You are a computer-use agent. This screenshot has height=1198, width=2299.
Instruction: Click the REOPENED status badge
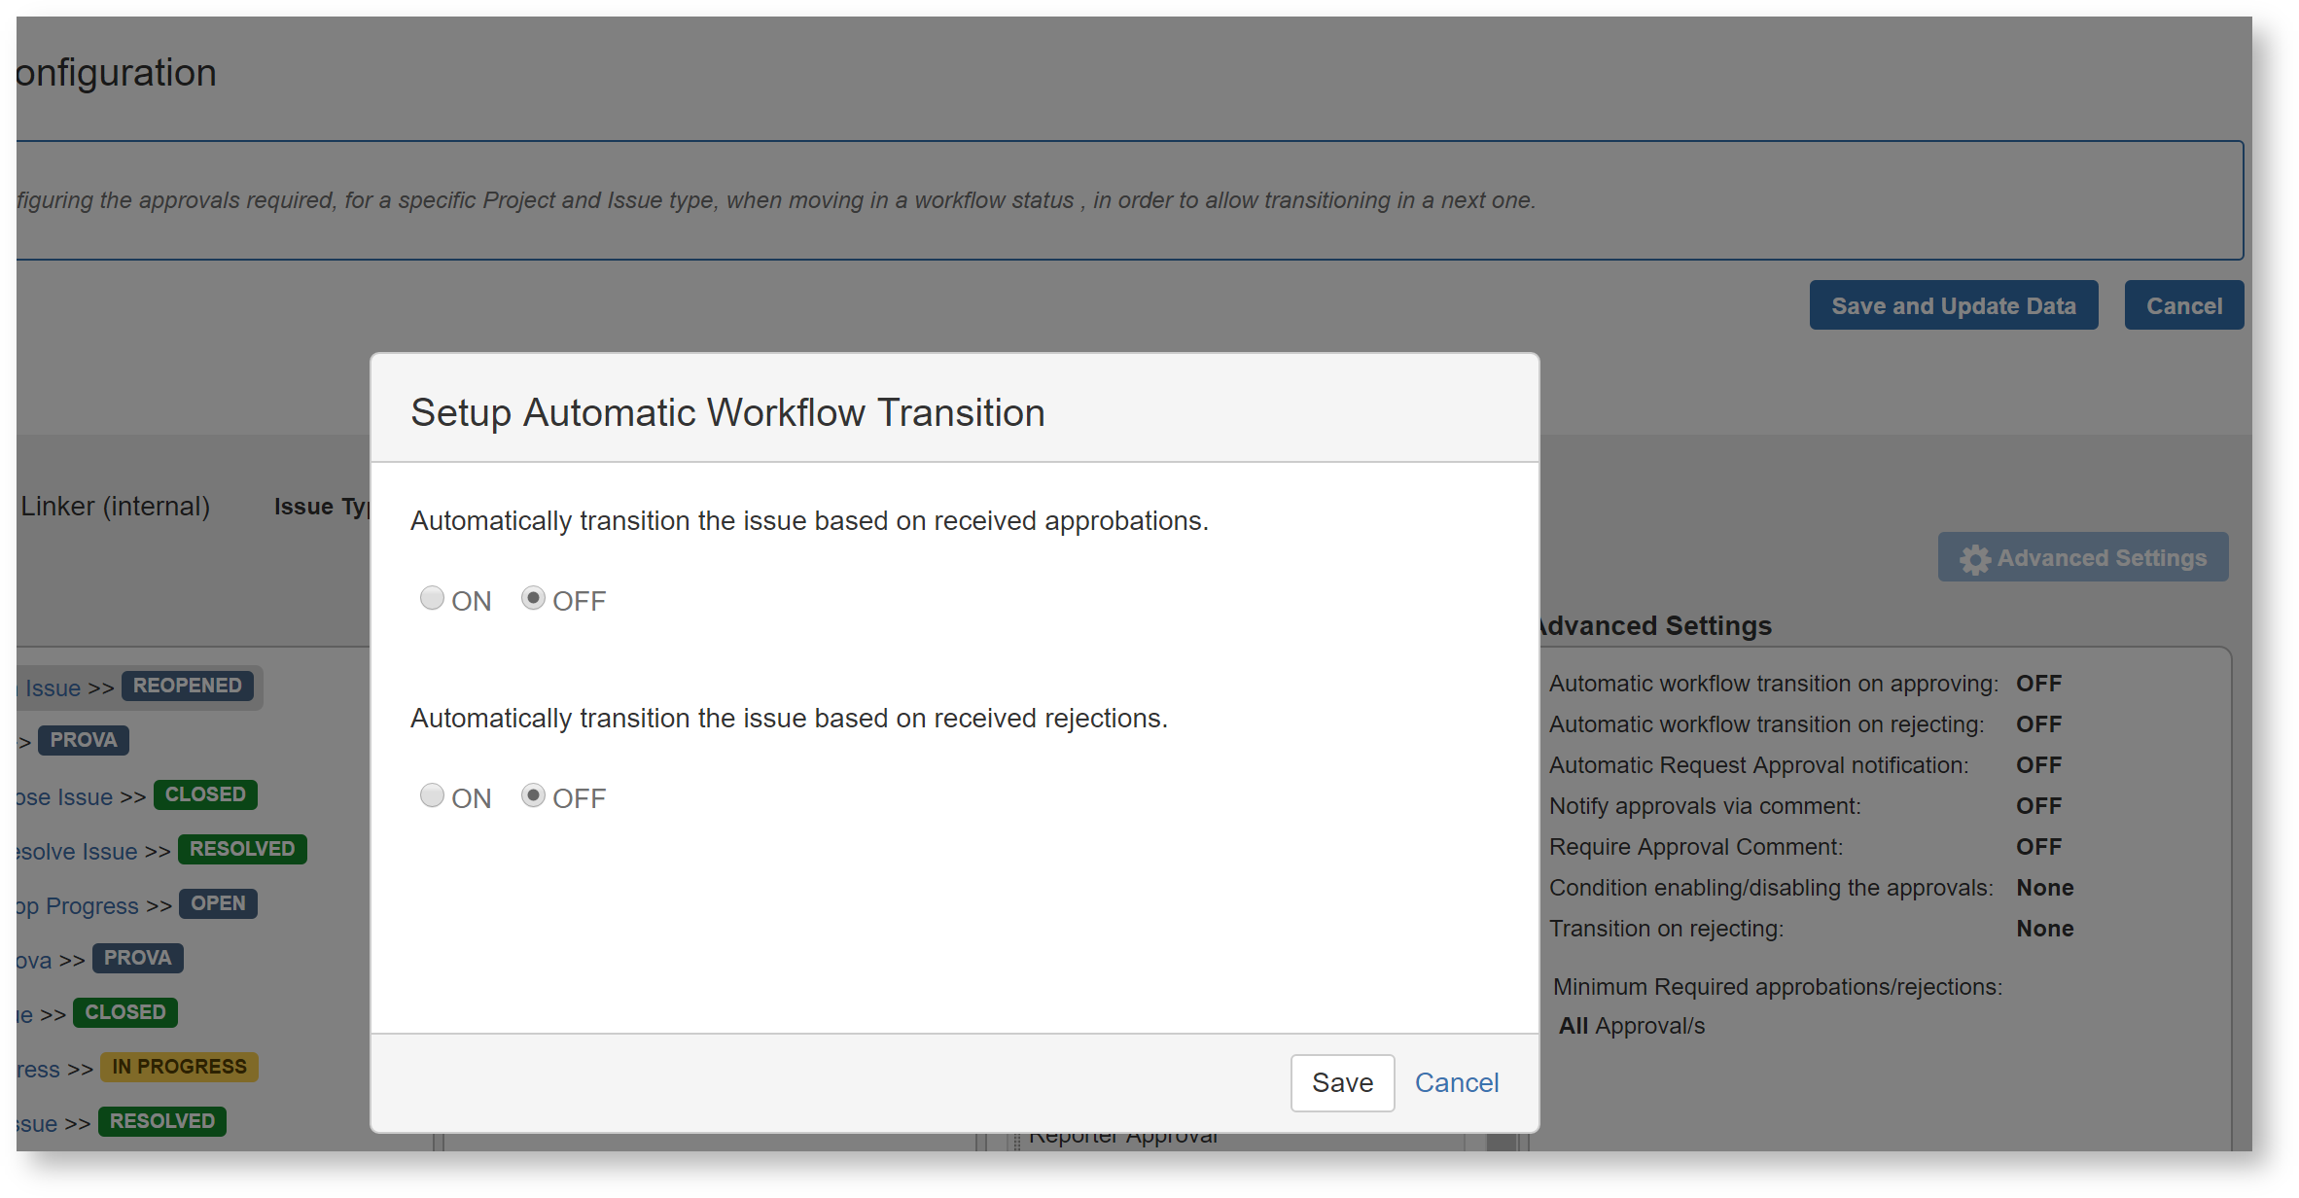(188, 686)
